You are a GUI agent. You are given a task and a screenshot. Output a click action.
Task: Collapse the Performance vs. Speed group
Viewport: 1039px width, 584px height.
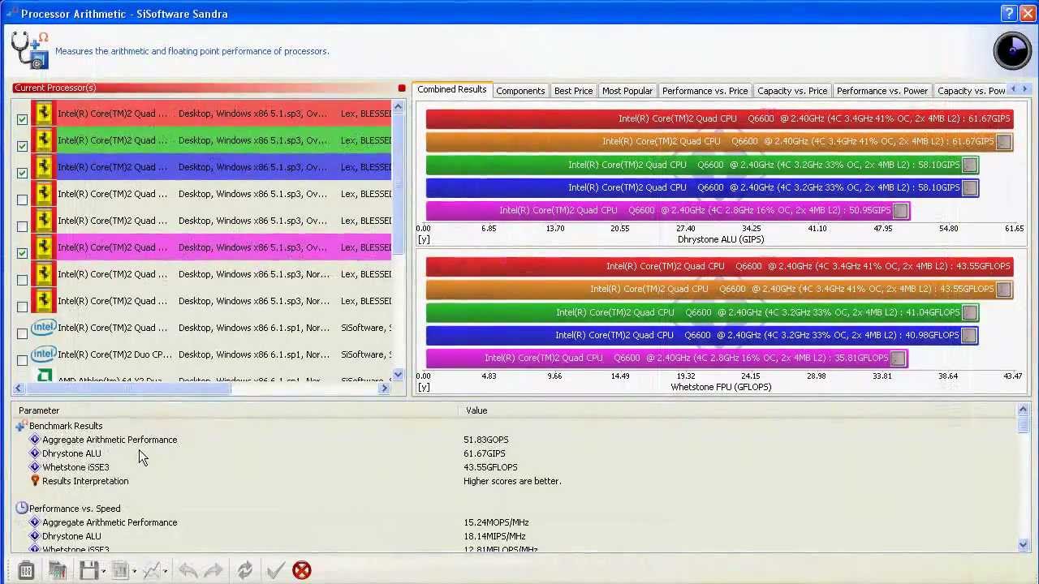point(21,509)
